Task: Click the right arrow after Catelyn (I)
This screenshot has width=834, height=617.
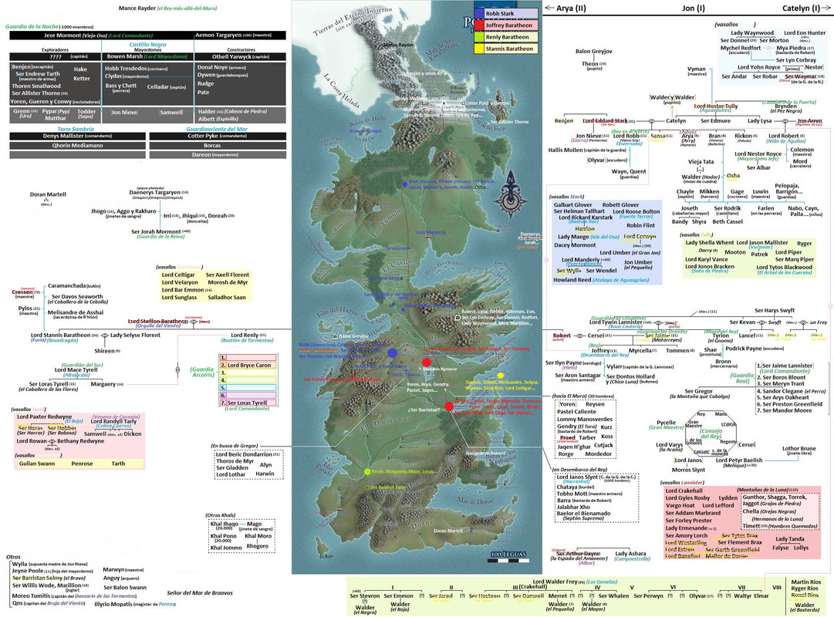Action: (x=828, y=8)
